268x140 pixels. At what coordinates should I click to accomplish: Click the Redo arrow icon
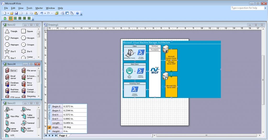(x=48, y=13)
